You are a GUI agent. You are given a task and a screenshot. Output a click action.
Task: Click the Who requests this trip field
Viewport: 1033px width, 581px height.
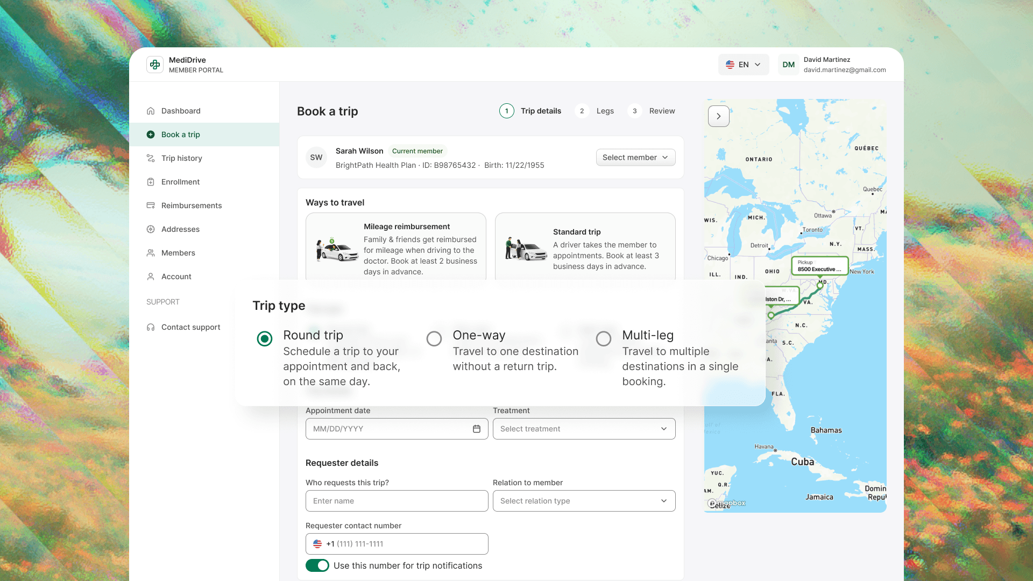coord(397,501)
